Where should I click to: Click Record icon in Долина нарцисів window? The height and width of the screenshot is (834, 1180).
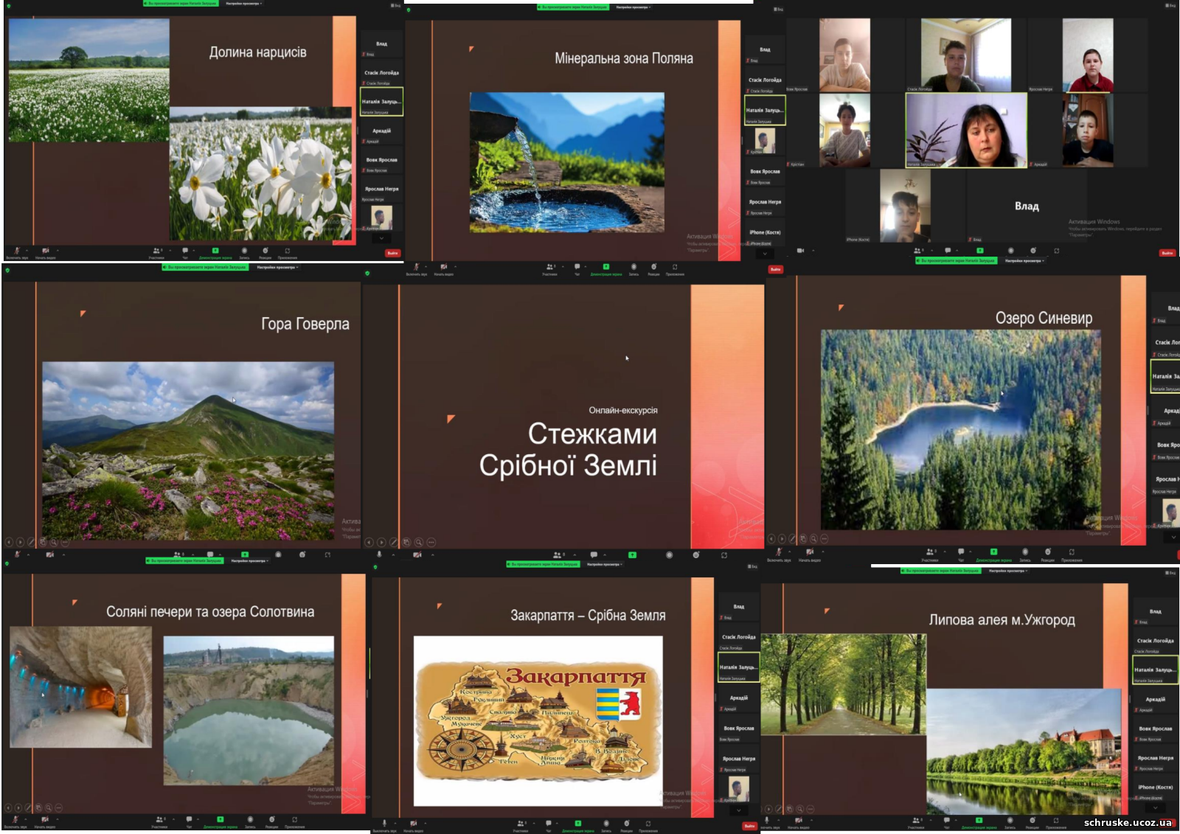(x=244, y=251)
